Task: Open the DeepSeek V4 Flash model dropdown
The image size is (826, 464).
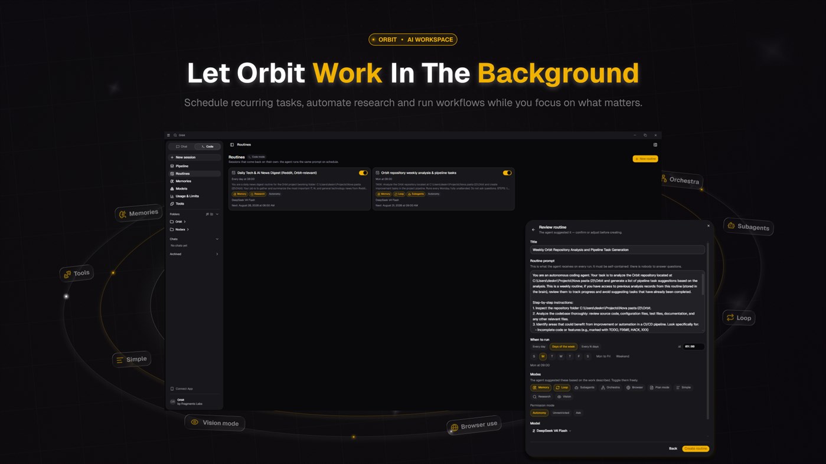Action: pyautogui.click(x=552, y=431)
